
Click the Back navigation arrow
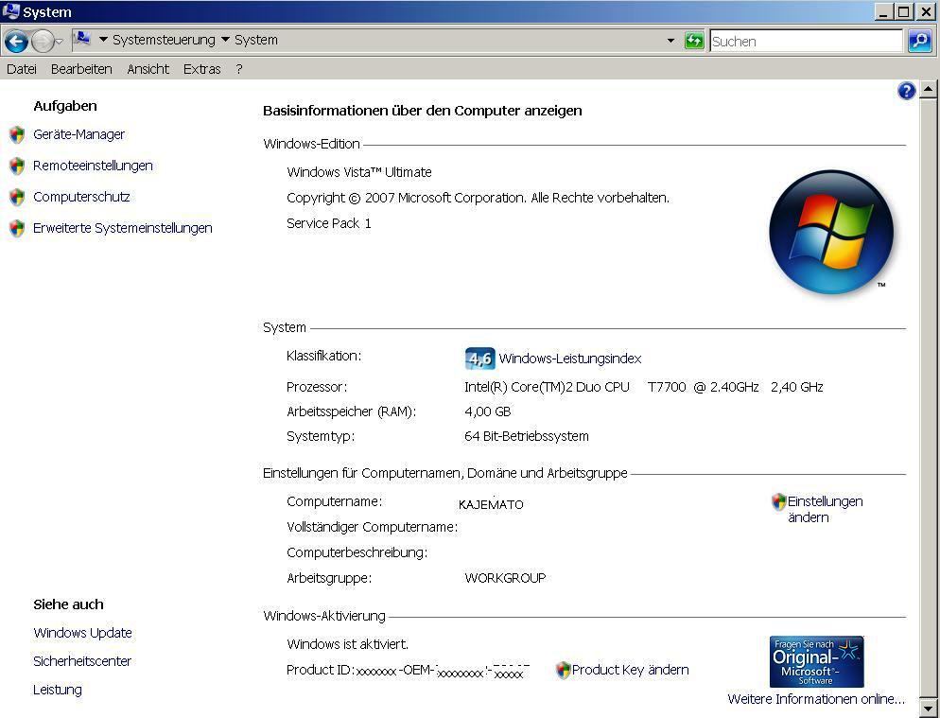[16, 41]
